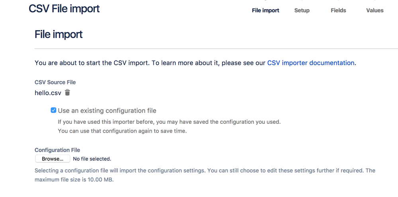Click the 'No file selected.' text
398x197 pixels.
pos(92,159)
